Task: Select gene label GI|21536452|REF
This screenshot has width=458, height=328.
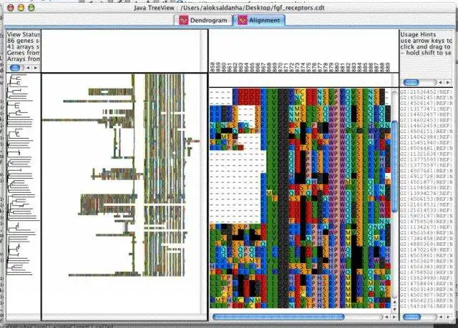Action: [x=426, y=92]
